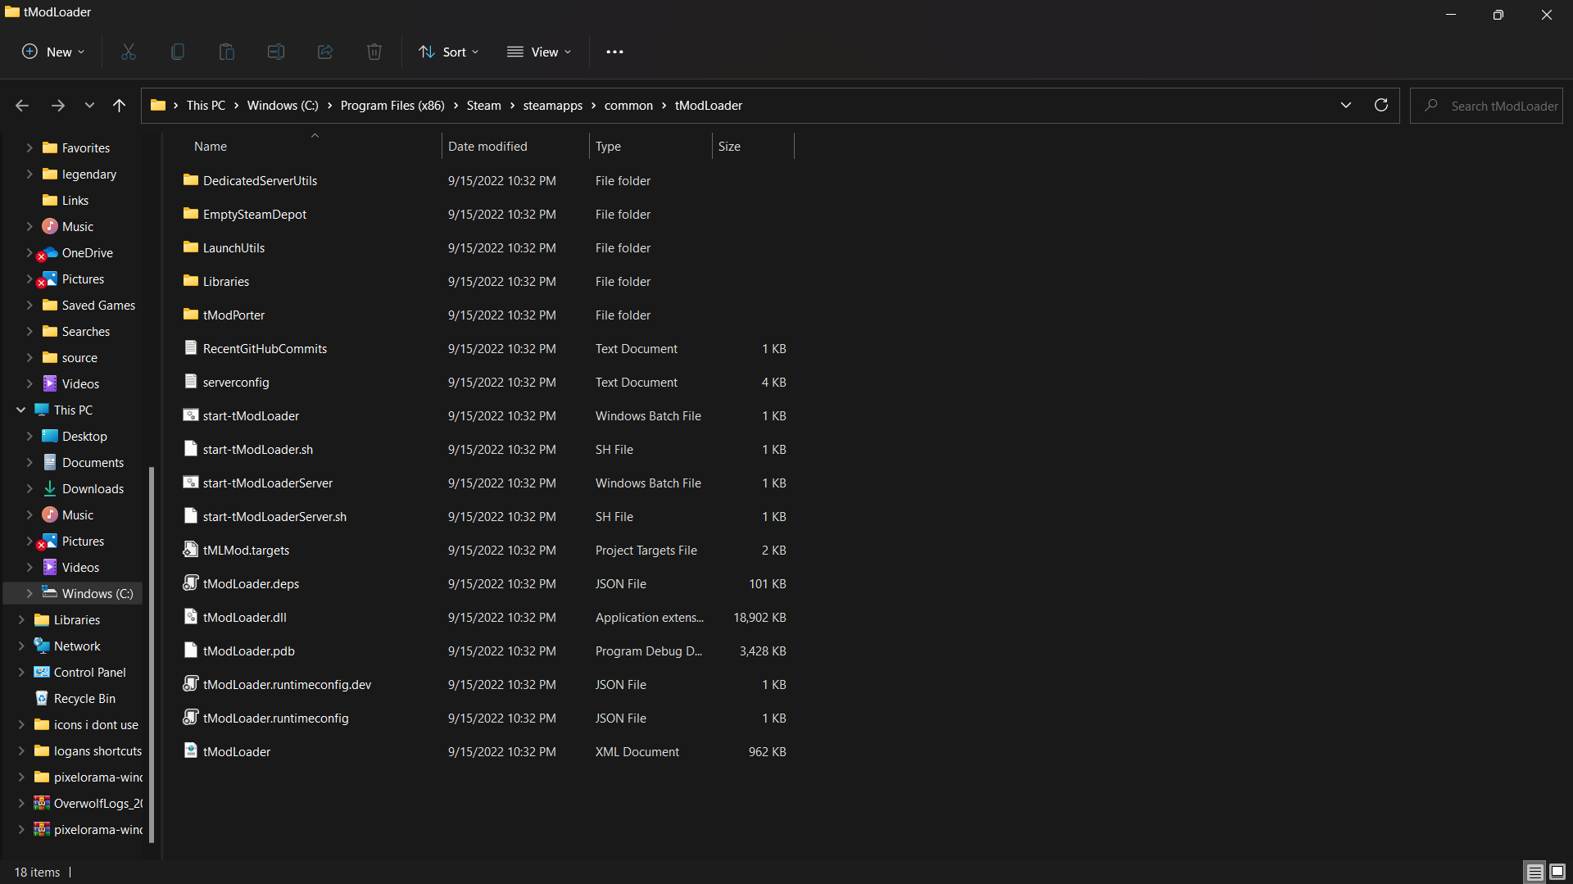The width and height of the screenshot is (1573, 884).
Task: Open the View options dropdown
Action: [x=539, y=52]
